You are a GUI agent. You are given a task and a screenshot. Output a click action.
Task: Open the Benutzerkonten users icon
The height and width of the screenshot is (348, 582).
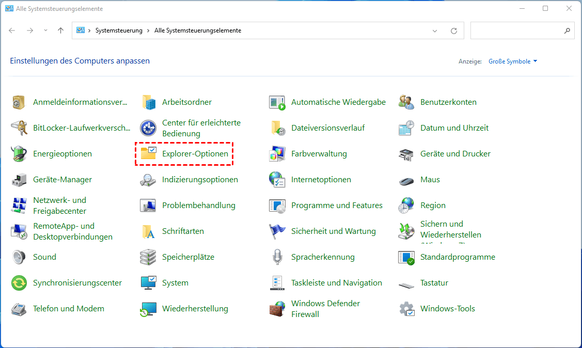[406, 102]
